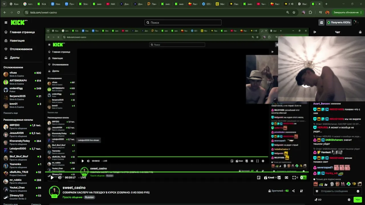The height and width of the screenshot is (205, 365).
Task: Open the Chrome menu three dots
Action: (361, 13)
